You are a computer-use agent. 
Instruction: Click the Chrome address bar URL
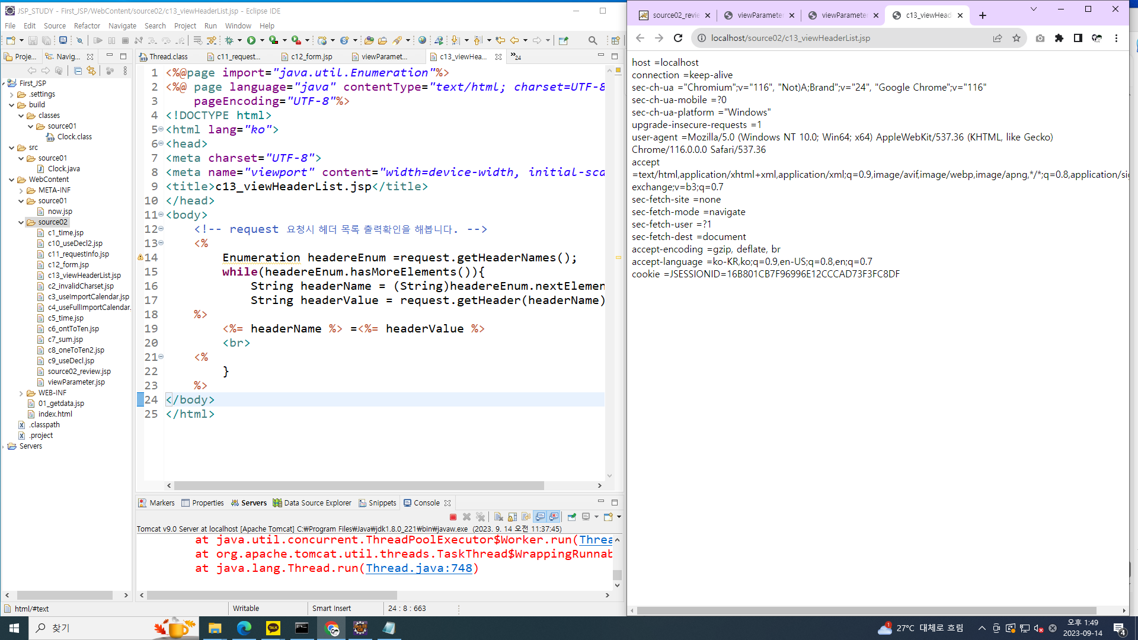click(x=790, y=38)
